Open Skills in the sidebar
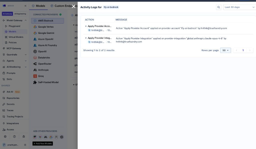 pos(9,79)
